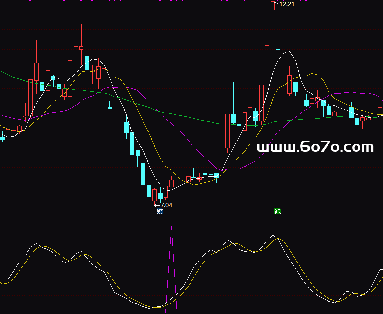Click the arrow pointing to the 7.04 label

157,205
